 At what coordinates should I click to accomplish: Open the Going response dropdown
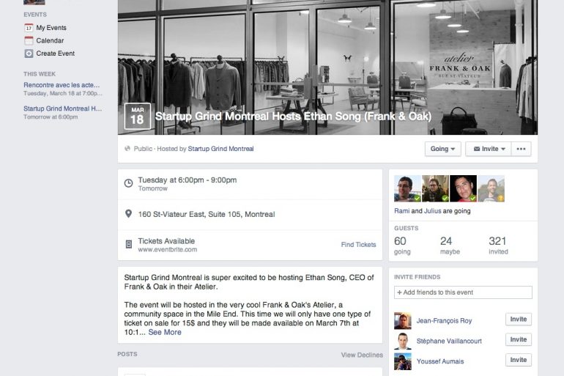click(443, 149)
